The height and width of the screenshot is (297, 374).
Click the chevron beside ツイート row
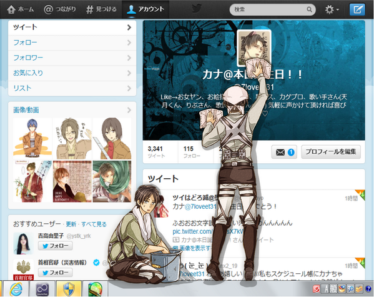[x=129, y=28]
